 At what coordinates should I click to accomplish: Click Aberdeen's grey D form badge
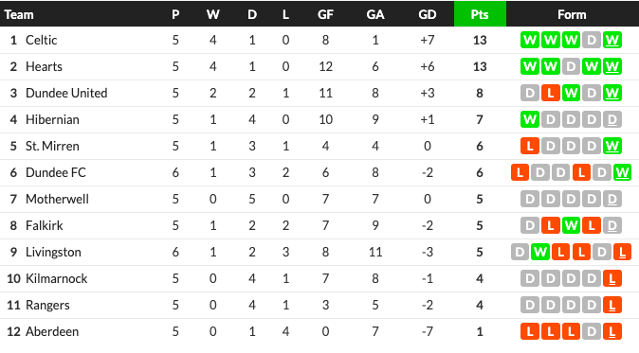click(x=592, y=331)
